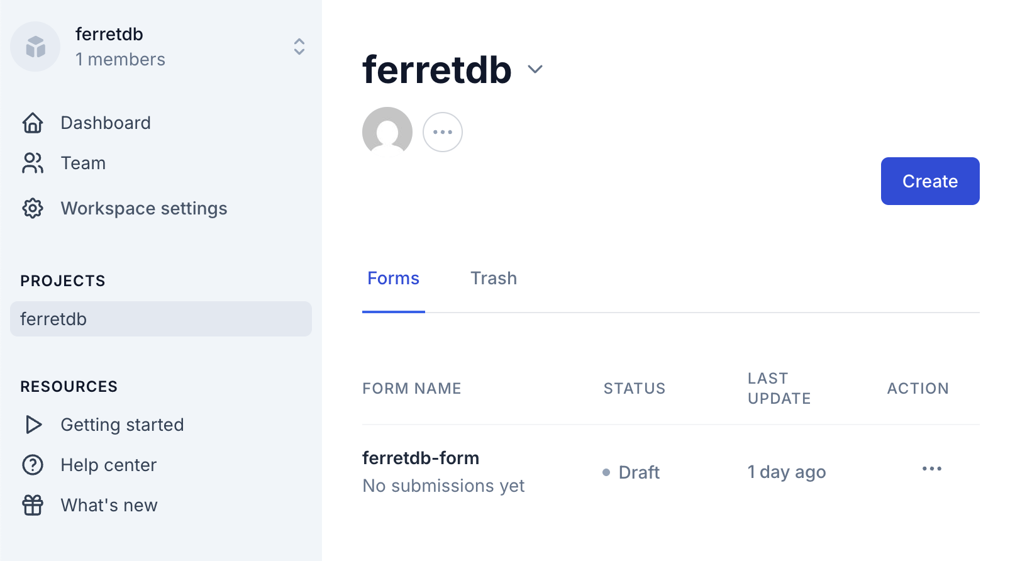The image size is (1015, 561).
Task: Open Help center via the question mark icon
Action: pyautogui.click(x=33, y=465)
